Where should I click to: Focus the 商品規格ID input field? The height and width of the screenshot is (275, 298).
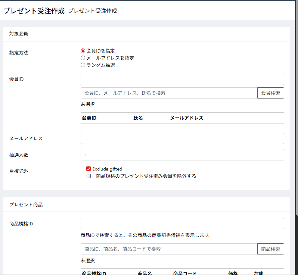click(182, 224)
